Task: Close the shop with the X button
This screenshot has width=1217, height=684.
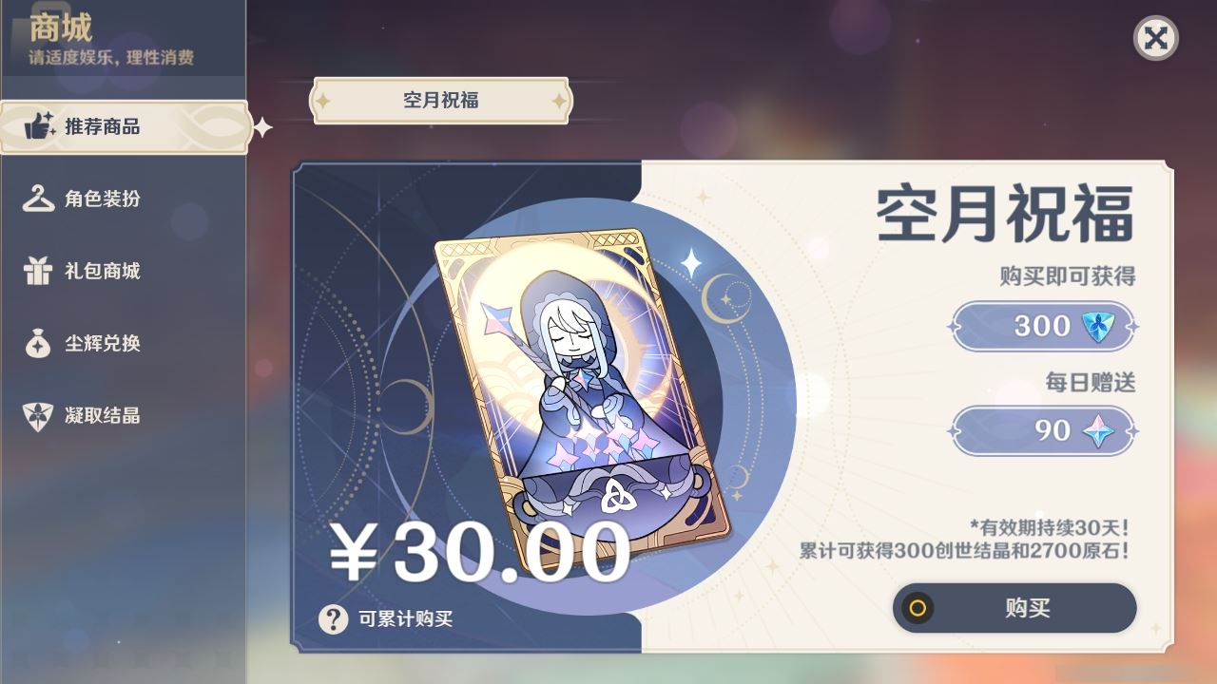Action: 1155,38
